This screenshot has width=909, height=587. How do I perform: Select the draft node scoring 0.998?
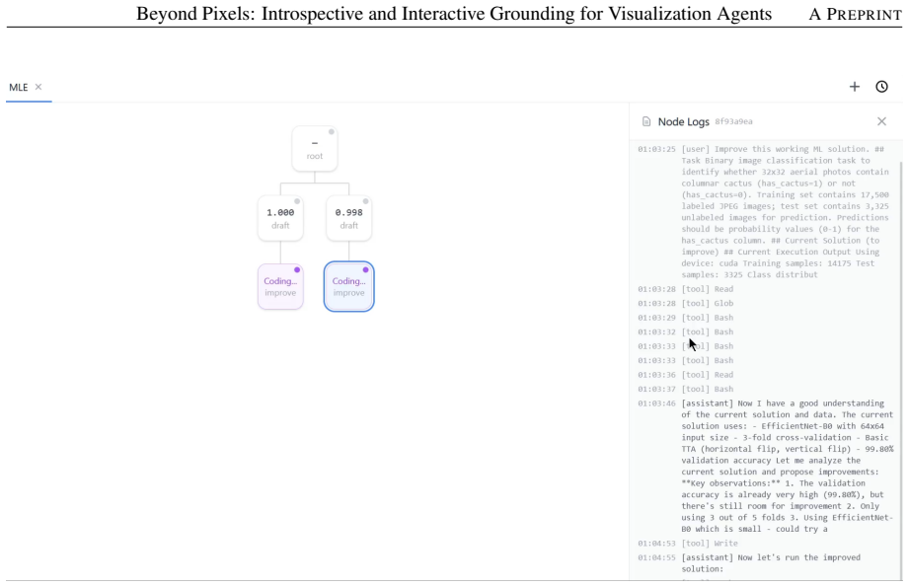click(349, 218)
